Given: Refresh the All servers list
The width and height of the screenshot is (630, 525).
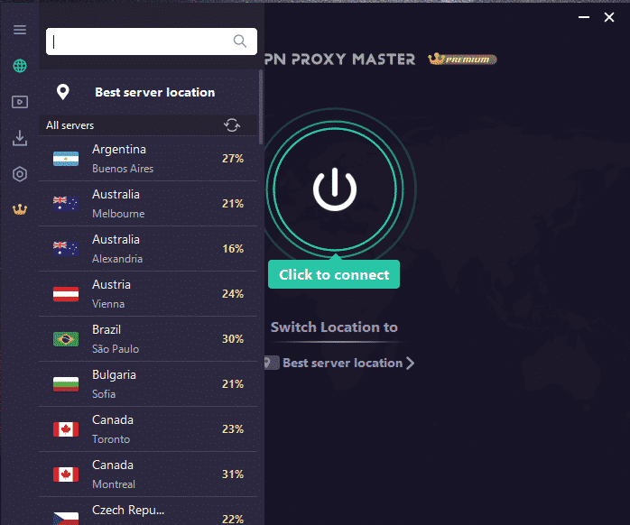Looking at the screenshot, I should (232, 124).
